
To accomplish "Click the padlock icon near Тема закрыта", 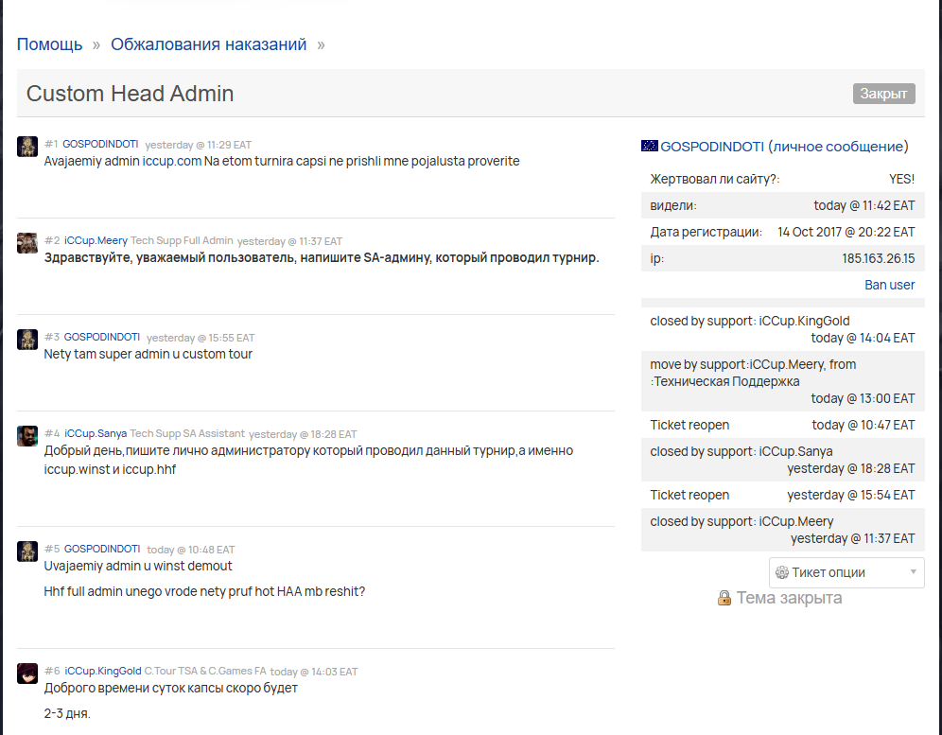I will point(724,598).
